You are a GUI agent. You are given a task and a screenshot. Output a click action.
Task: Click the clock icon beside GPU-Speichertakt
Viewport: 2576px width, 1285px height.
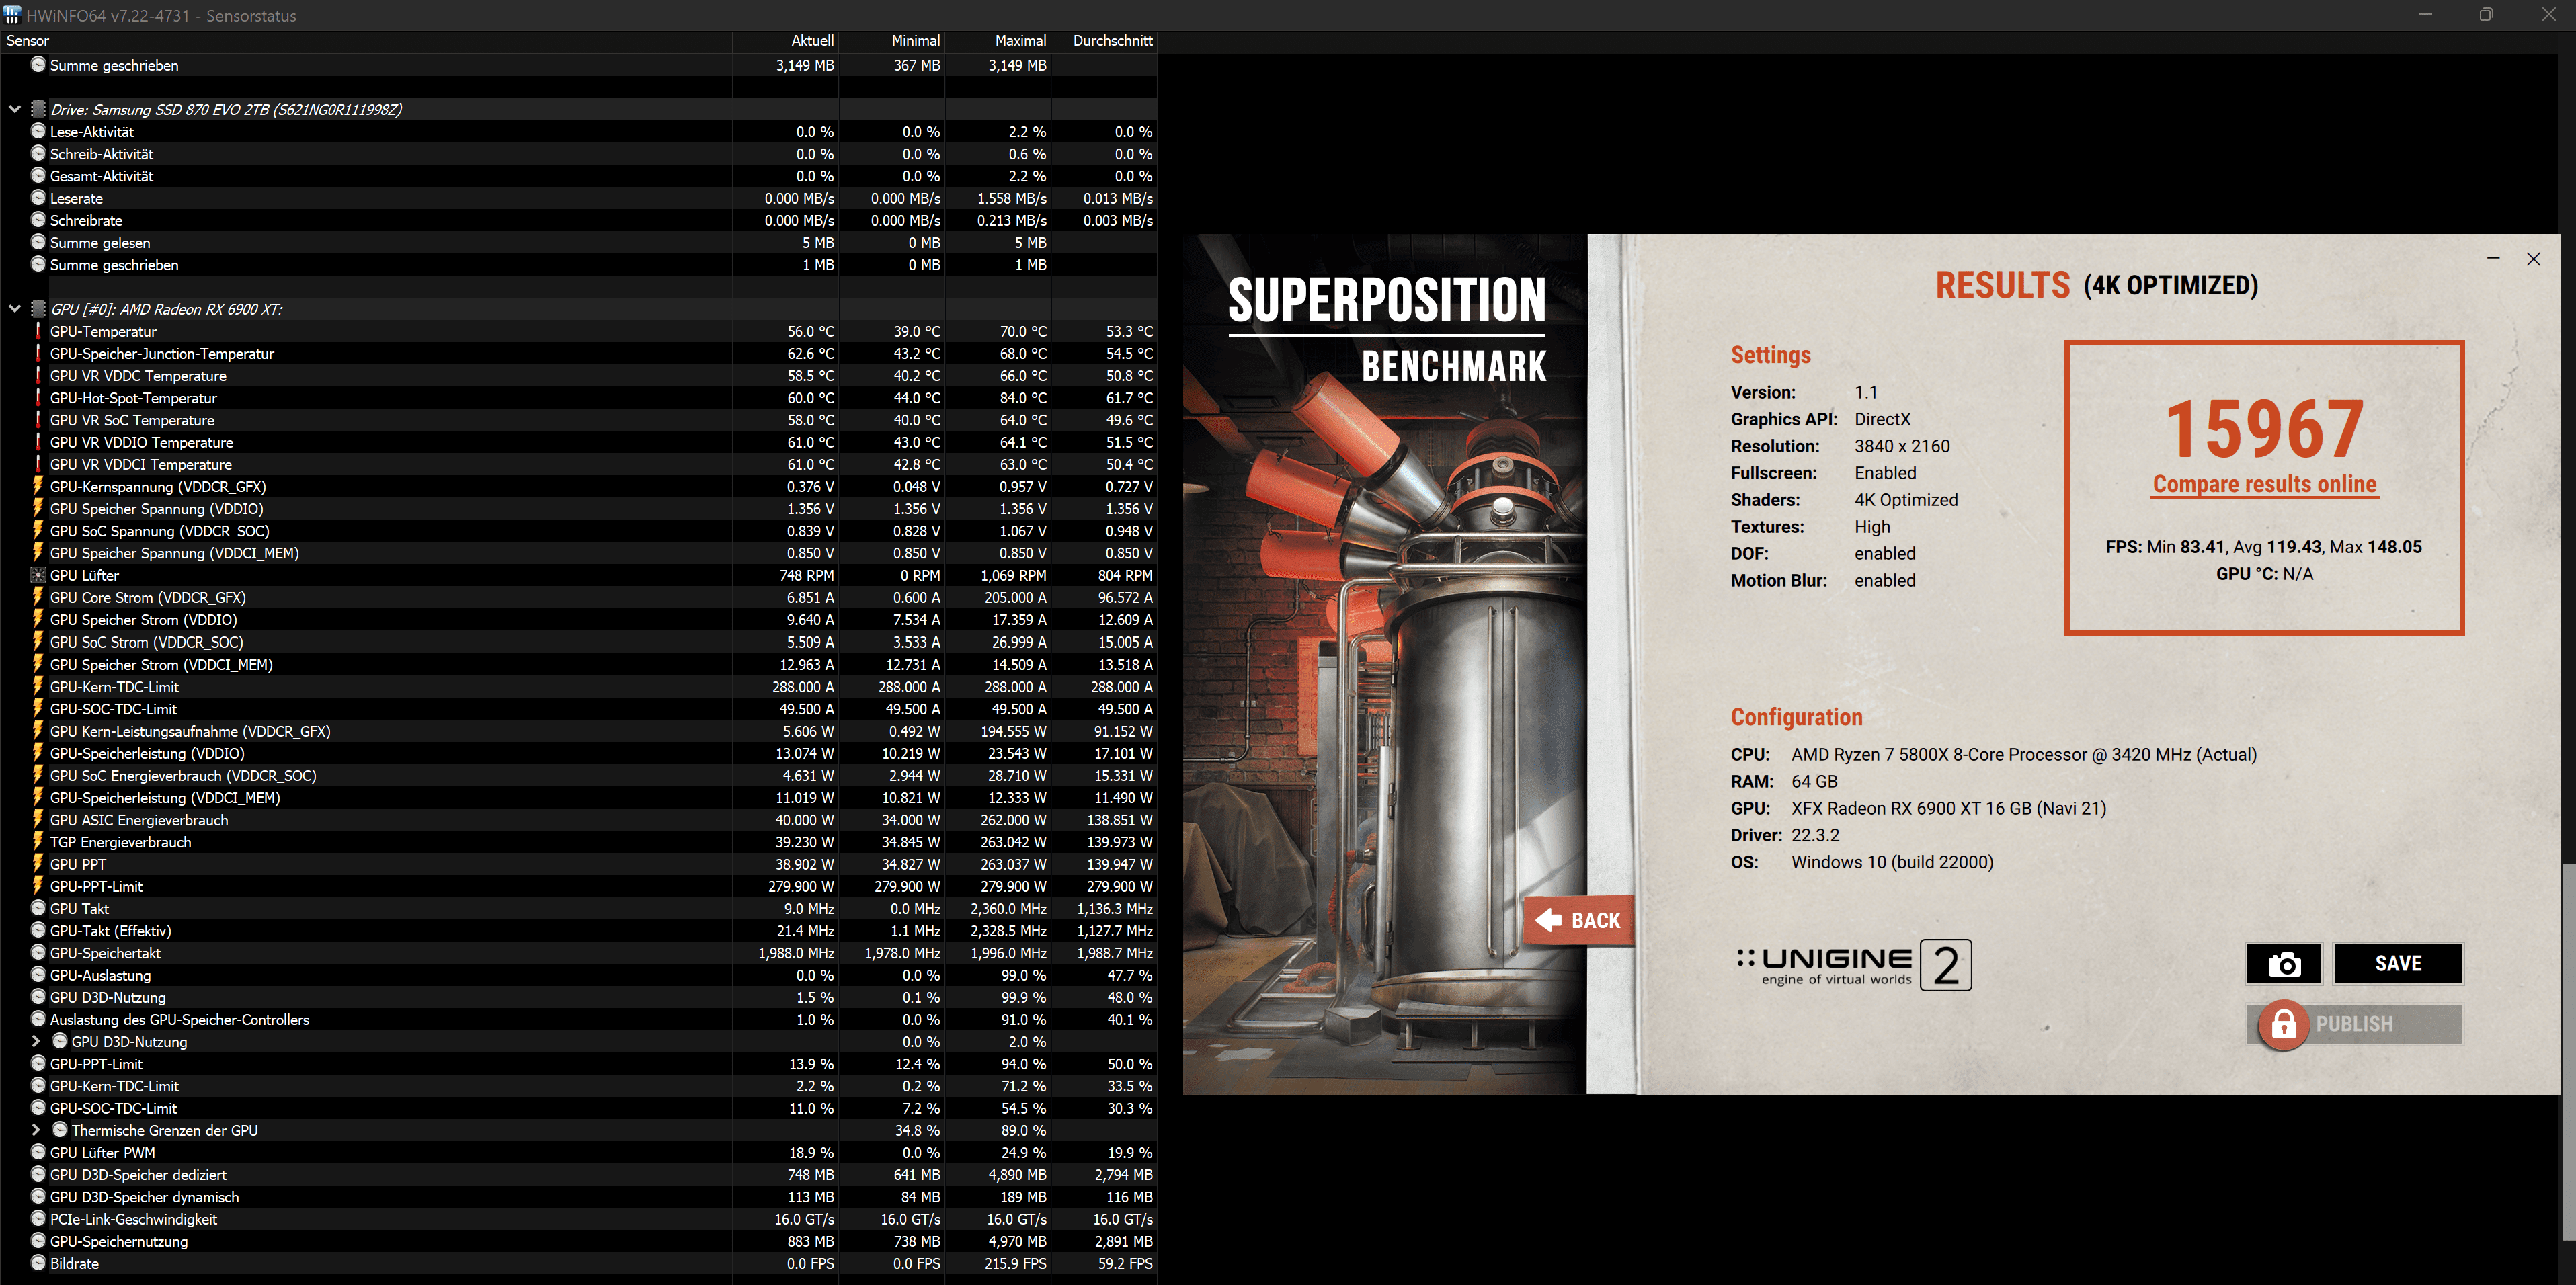38,953
